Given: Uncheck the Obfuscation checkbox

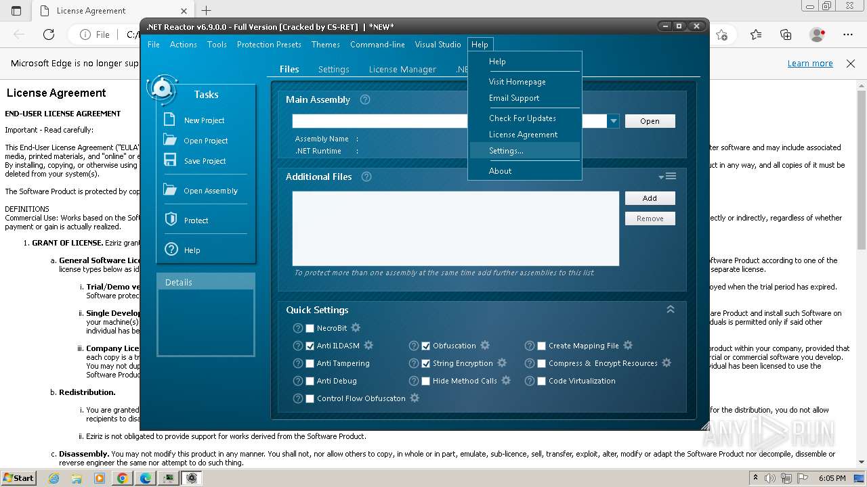Looking at the screenshot, I should coord(426,346).
